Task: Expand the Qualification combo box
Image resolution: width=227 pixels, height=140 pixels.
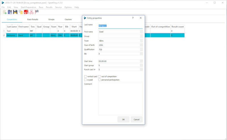Action: click(141, 49)
